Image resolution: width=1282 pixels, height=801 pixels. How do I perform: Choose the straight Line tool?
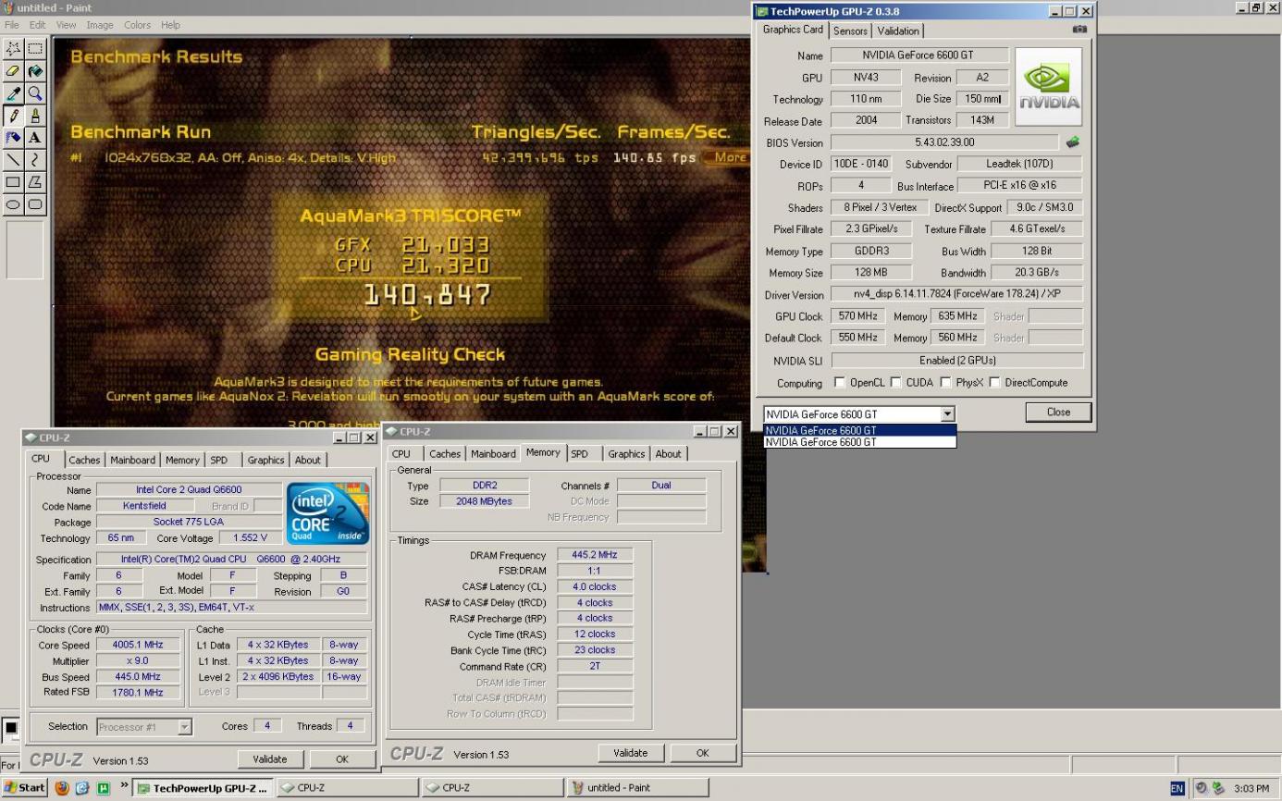pos(14,160)
